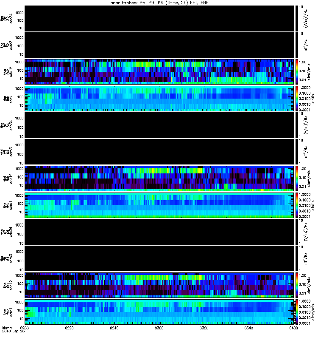Click the nT²/Hz unit label of the scm3
This screenshot has width=318, height=340.
click(306, 259)
